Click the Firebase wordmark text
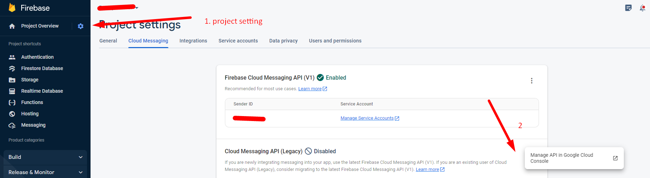This screenshot has width=650, height=178. click(35, 8)
